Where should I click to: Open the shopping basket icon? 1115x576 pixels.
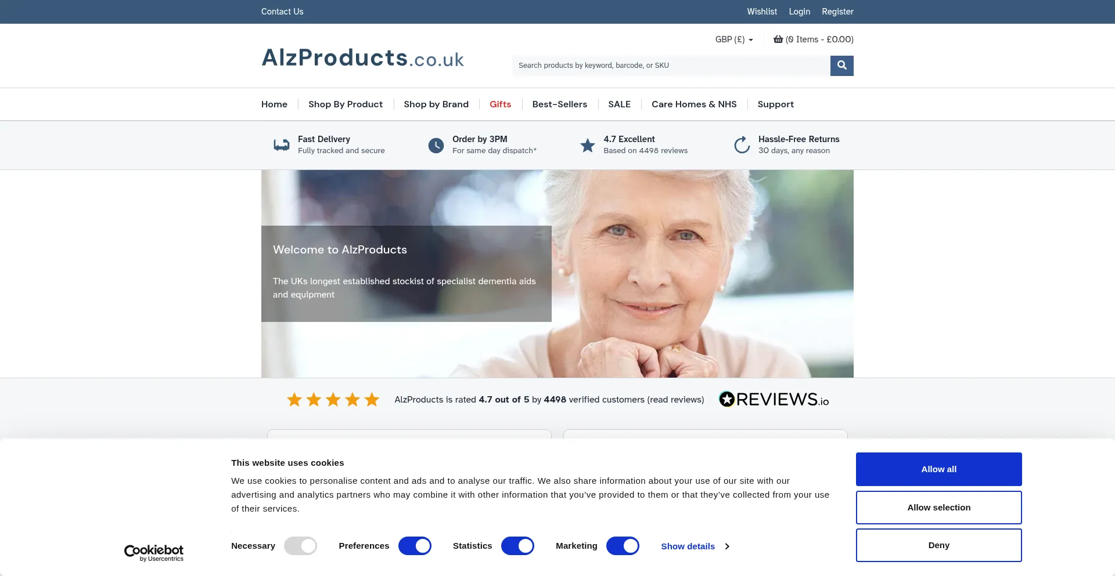point(778,39)
